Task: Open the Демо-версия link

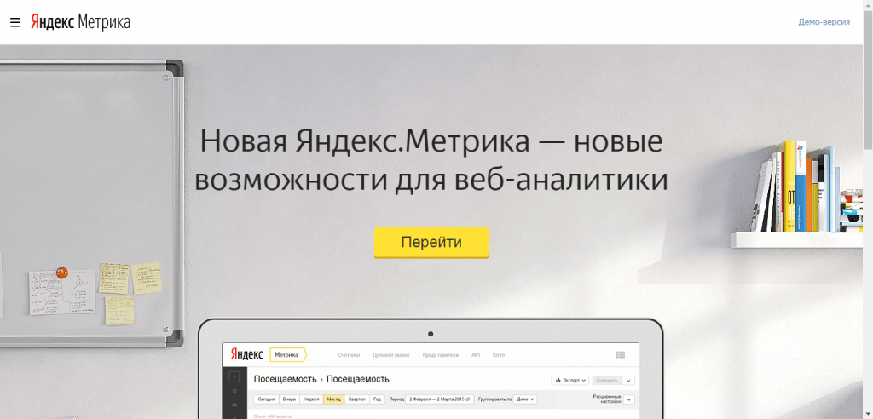Action: click(824, 22)
